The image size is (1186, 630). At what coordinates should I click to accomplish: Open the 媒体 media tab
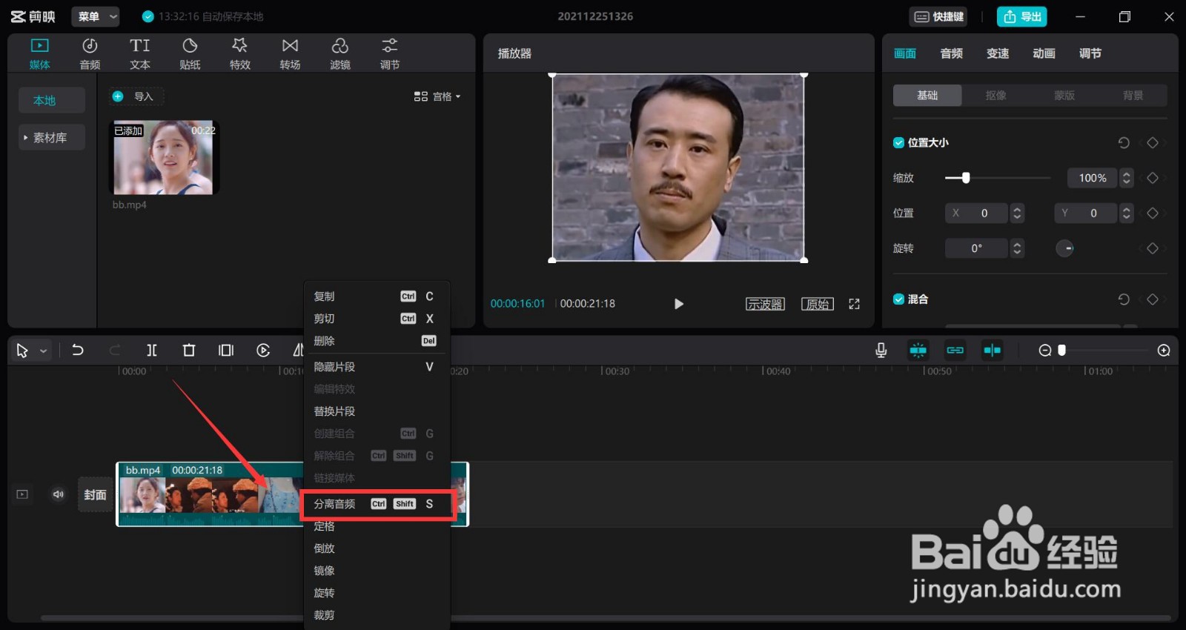point(39,54)
